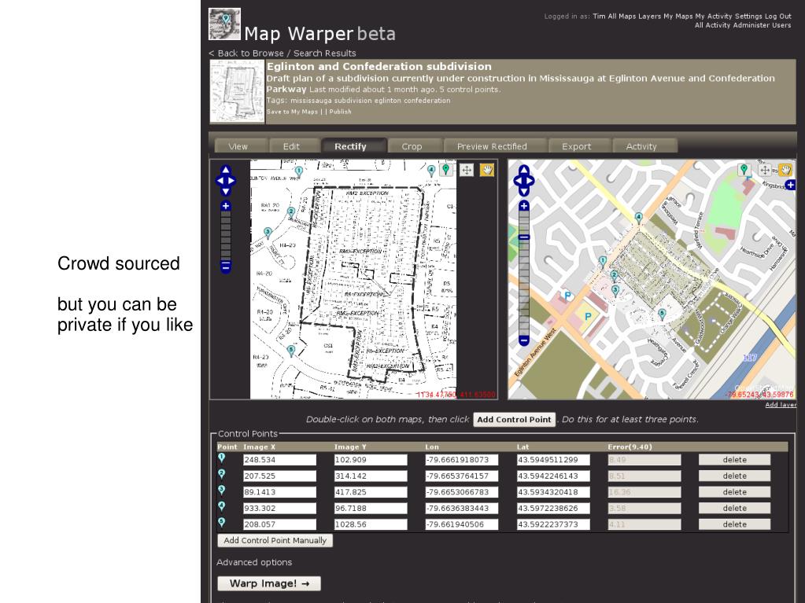
Task: Open the Edit tab
Action: (291, 146)
